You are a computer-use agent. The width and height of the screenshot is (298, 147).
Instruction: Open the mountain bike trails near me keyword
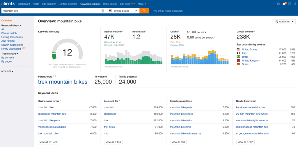point(185,134)
